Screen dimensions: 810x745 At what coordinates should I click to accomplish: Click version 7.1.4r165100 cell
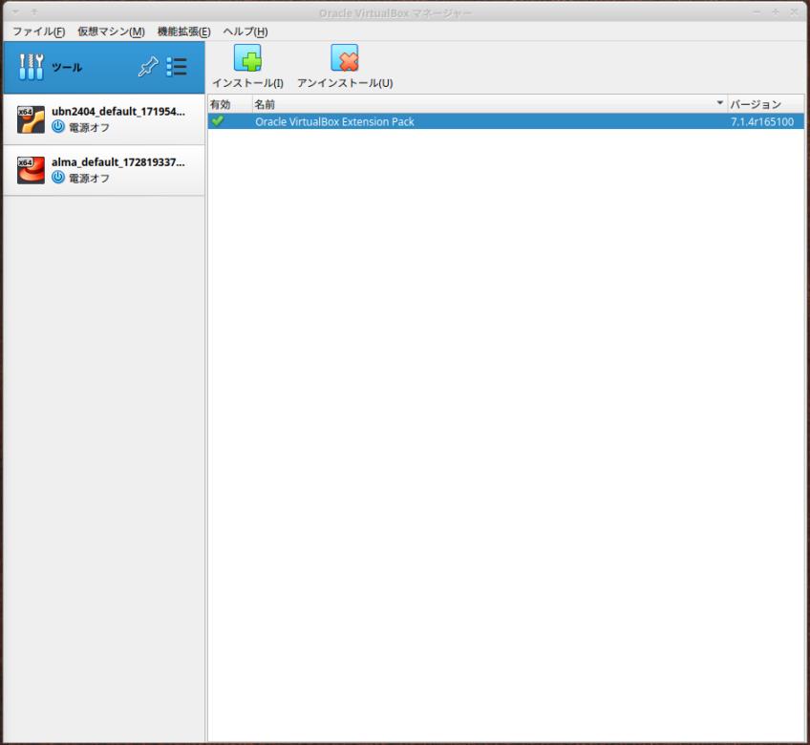(762, 122)
